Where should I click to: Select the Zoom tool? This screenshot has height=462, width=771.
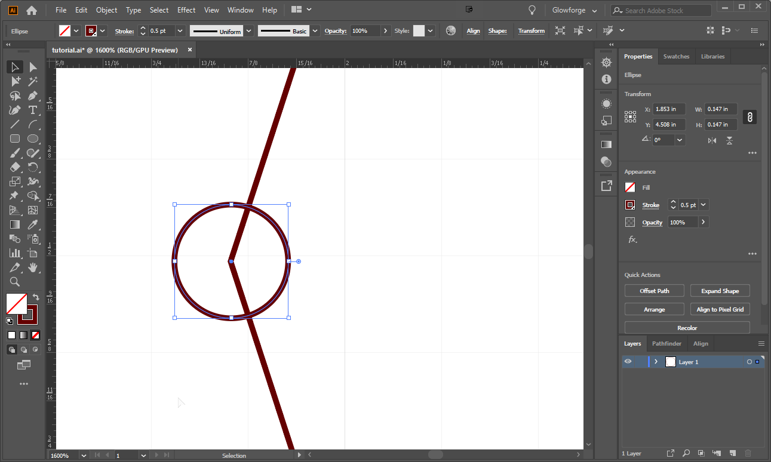click(x=14, y=282)
